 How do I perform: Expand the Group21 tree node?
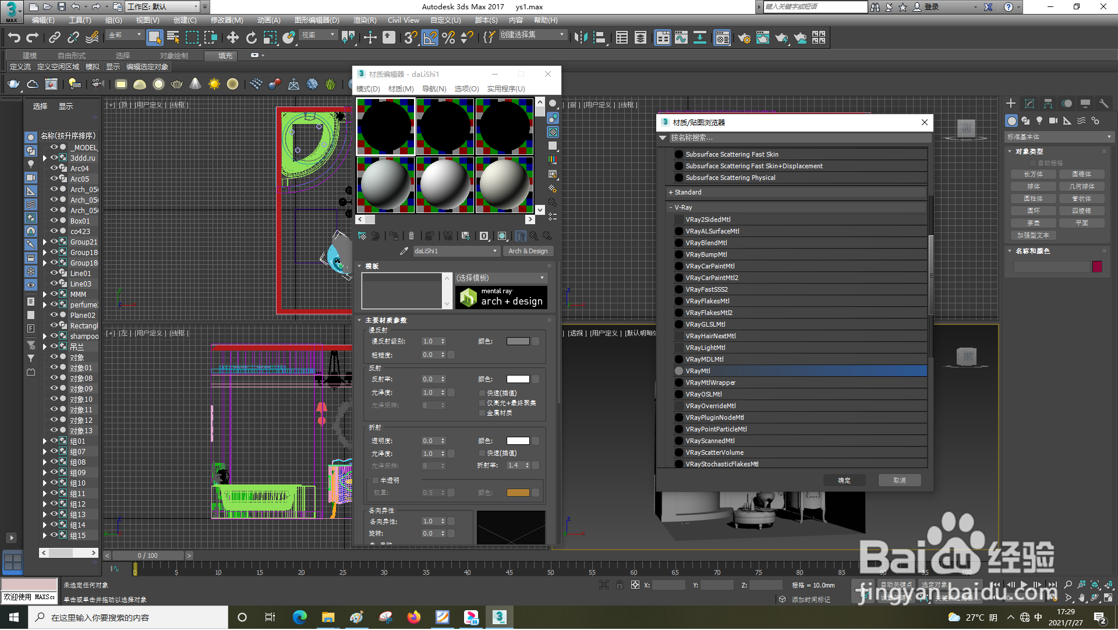[45, 242]
